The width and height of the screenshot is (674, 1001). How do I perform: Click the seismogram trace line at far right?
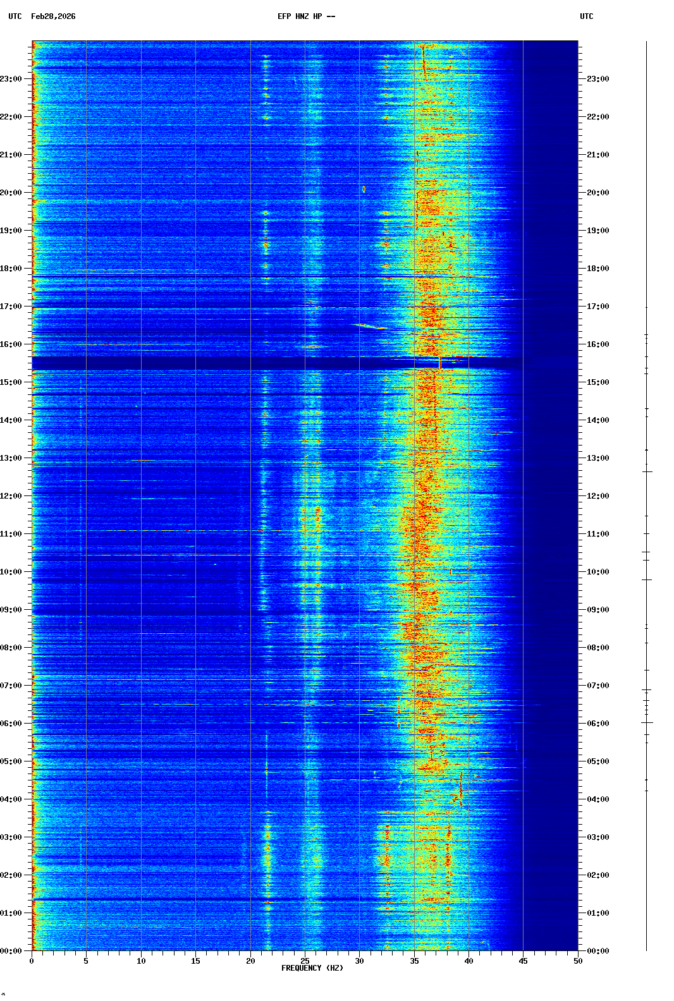pos(646,506)
